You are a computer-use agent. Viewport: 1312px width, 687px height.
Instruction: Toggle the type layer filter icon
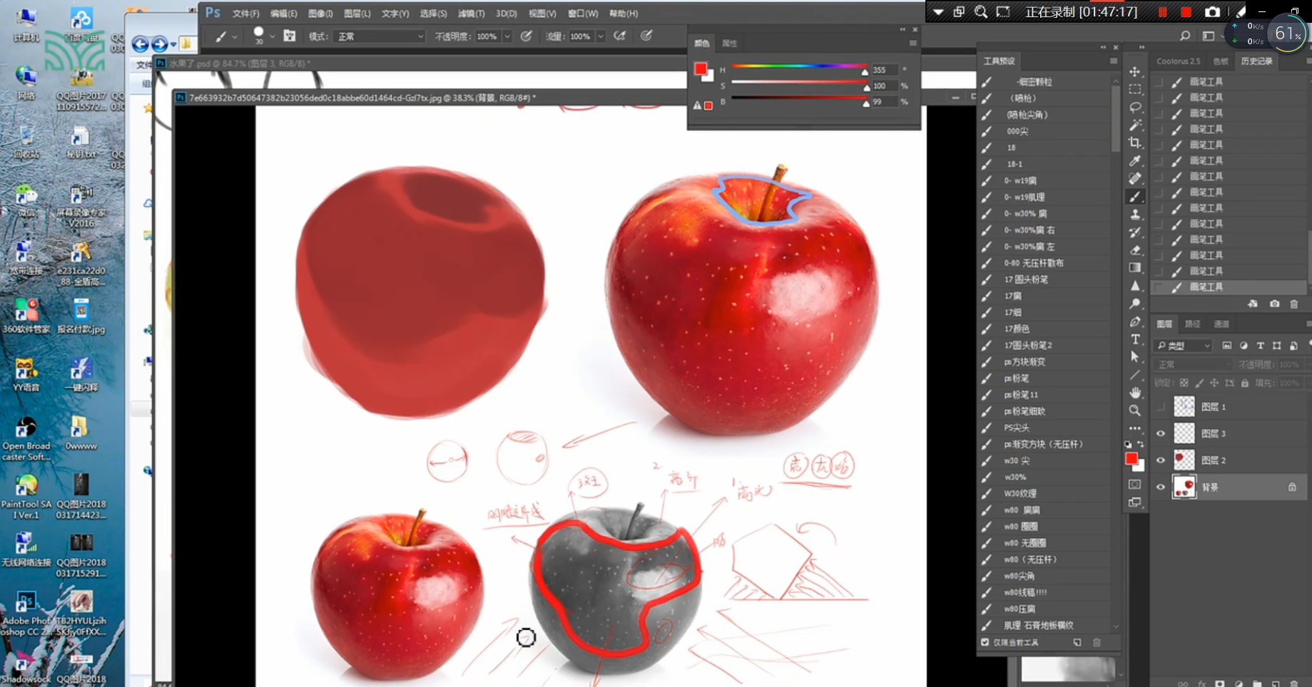(1260, 346)
